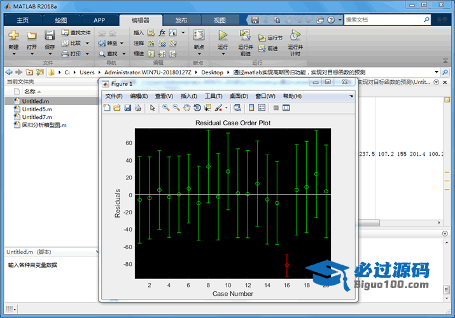Click the editor horizontal scrollbar
The image size is (455, 318).
pyautogui.click(x=369, y=223)
